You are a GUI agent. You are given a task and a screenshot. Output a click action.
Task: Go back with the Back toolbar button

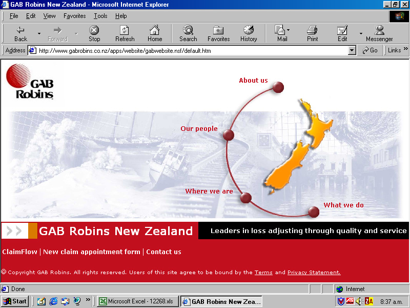coord(20,33)
